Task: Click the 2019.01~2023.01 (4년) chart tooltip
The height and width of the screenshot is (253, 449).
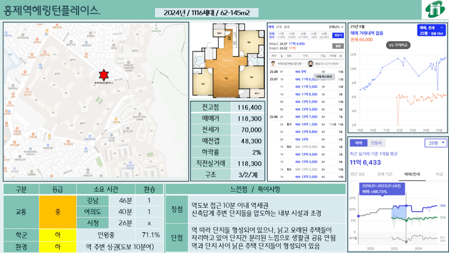Action: [x=382, y=189]
